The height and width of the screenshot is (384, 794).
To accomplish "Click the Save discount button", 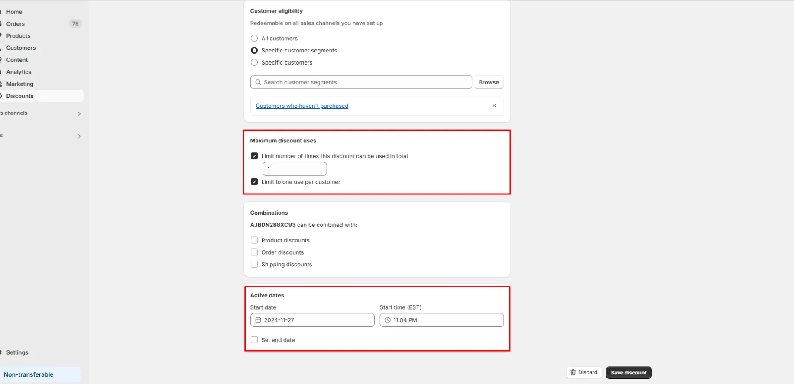I will [629, 372].
